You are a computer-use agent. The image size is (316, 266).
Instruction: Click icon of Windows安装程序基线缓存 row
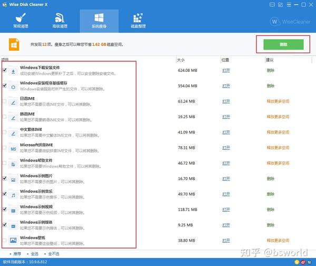13,87
